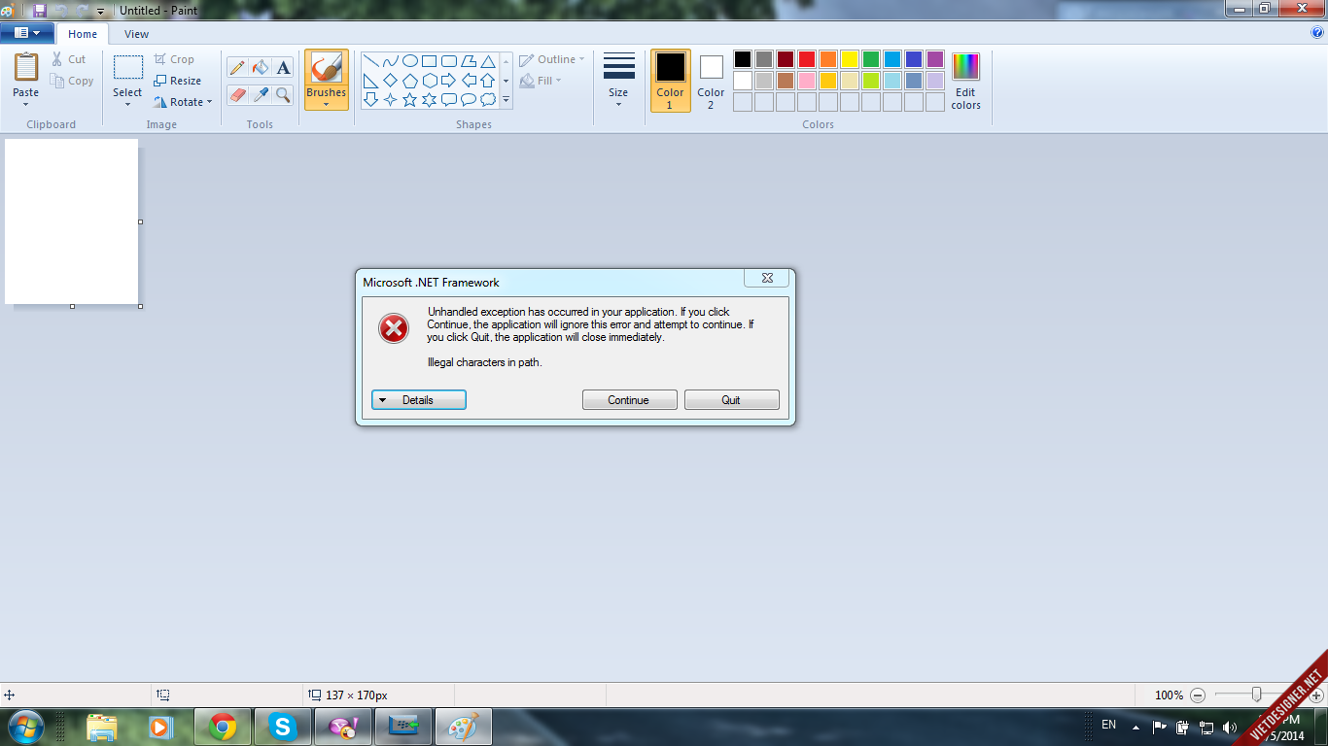Image resolution: width=1328 pixels, height=746 pixels.
Task: Select Color 2 background toggle
Action: click(711, 80)
